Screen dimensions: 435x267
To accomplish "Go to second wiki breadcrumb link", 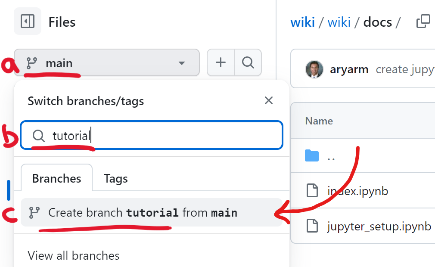I will pyautogui.click(x=339, y=22).
